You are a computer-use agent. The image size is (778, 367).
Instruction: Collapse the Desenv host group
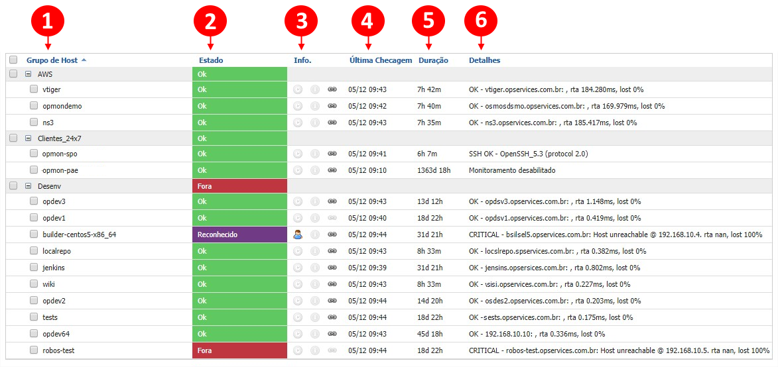coord(28,186)
